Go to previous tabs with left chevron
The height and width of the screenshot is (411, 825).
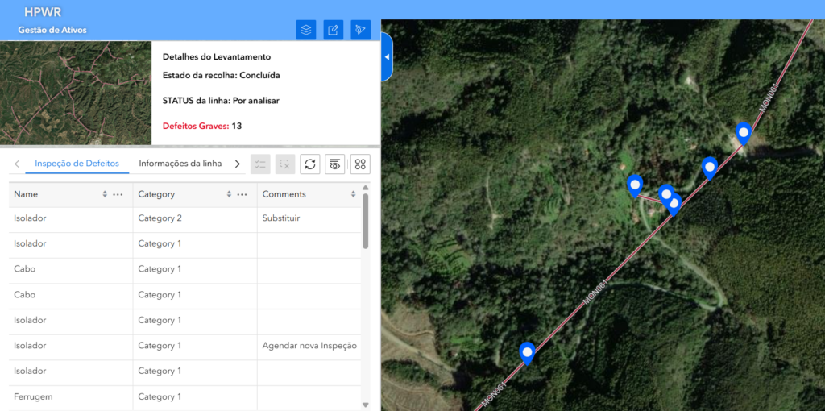[16, 164]
